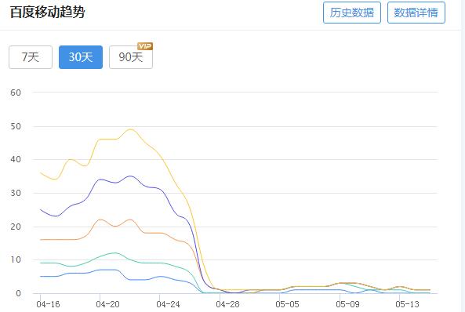Select the 30天 time range tab
Screen dimensions: 465x312
coord(81,57)
